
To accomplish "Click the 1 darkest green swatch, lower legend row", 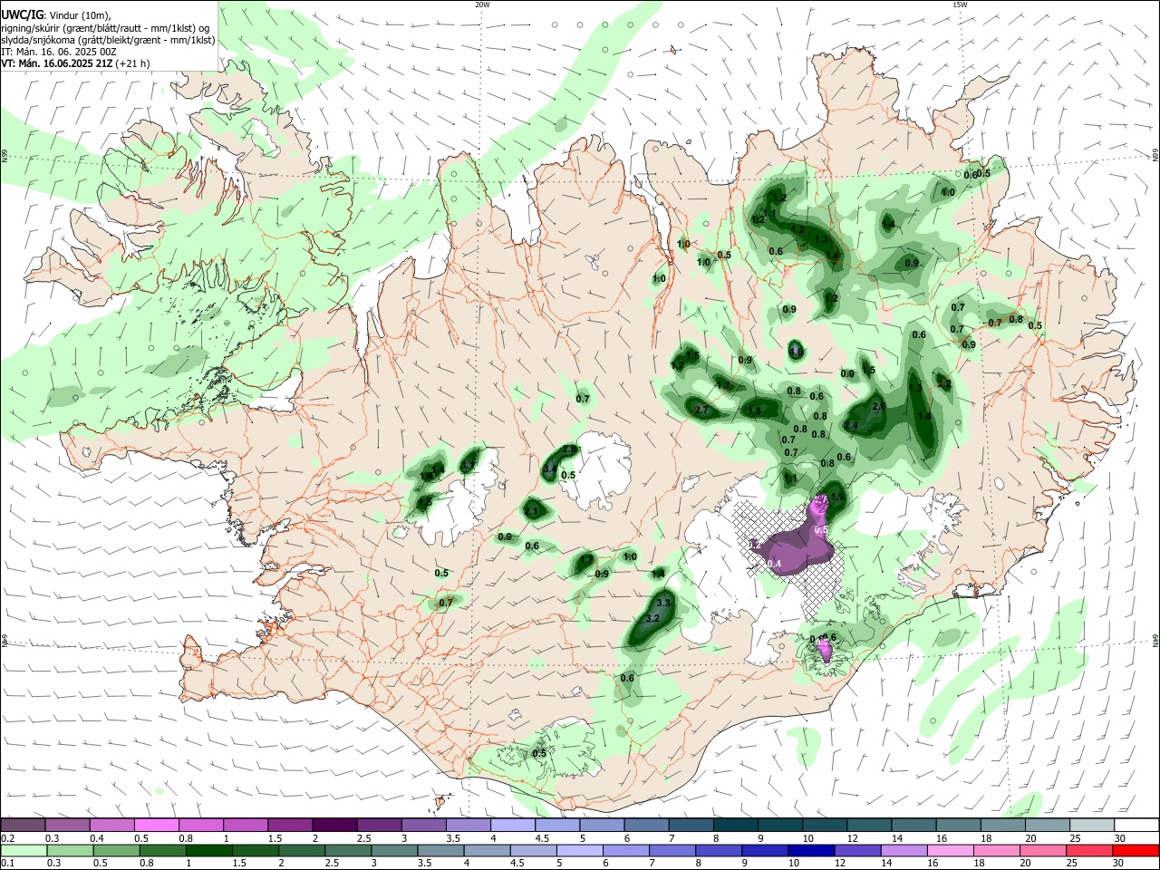I will [208, 851].
